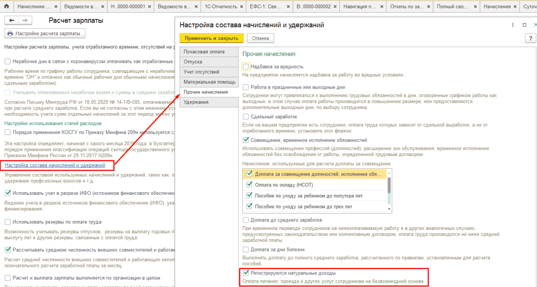Close the Полный сво... tab

pyautogui.click(x=475, y=6)
